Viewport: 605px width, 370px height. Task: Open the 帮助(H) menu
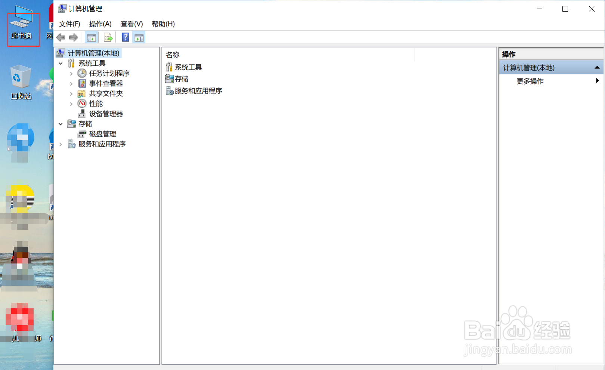pyautogui.click(x=163, y=24)
